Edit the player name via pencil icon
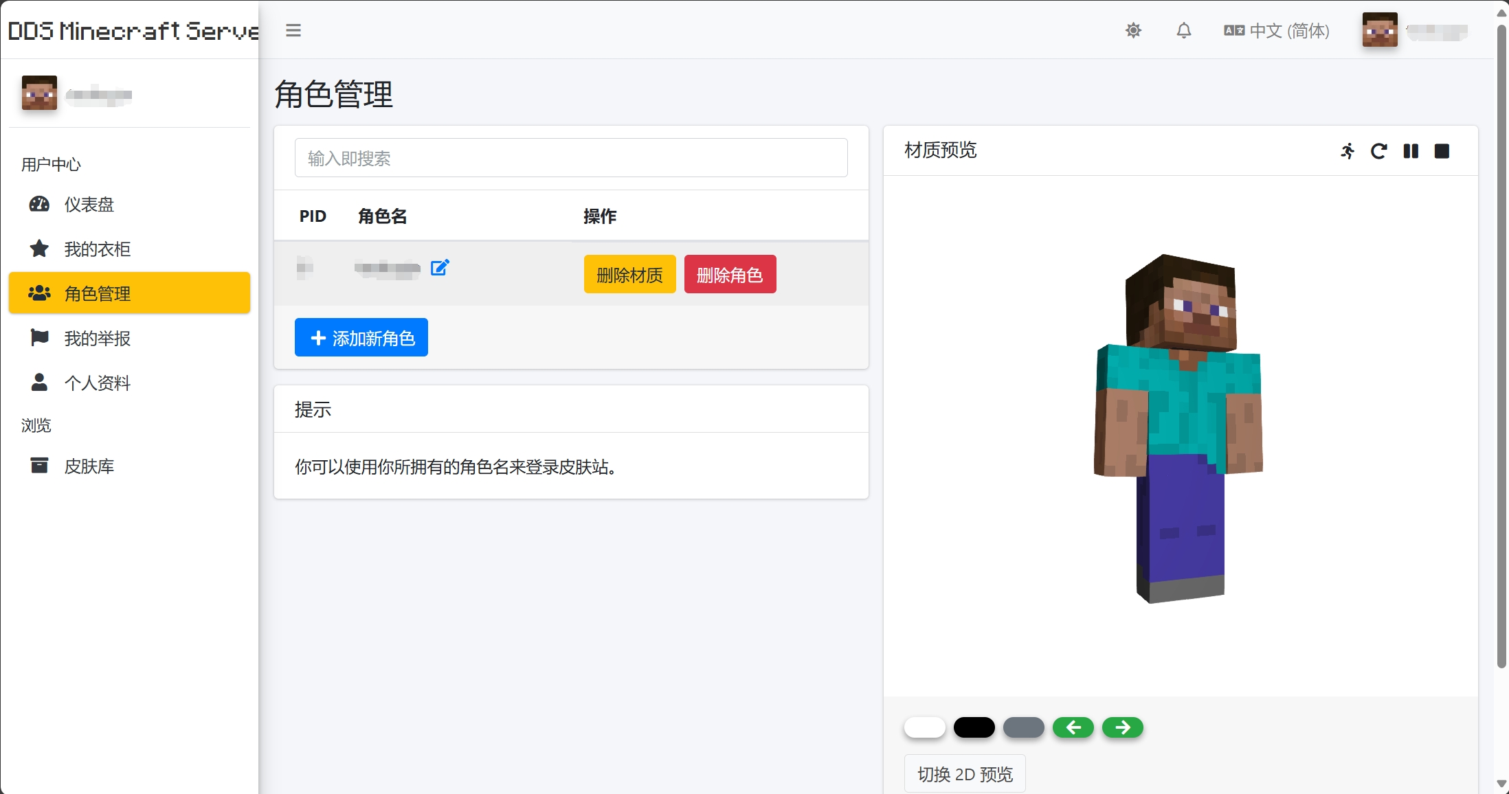Image resolution: width=1509 pixels, height=794 pixels. tap(440, 268)
